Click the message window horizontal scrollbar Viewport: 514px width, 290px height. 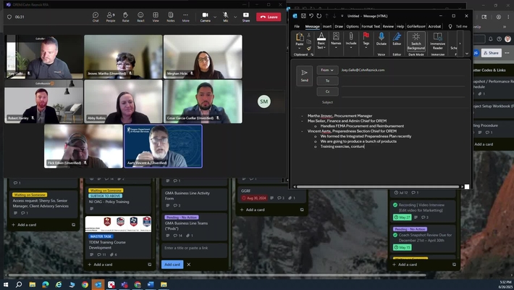[378, 186]
